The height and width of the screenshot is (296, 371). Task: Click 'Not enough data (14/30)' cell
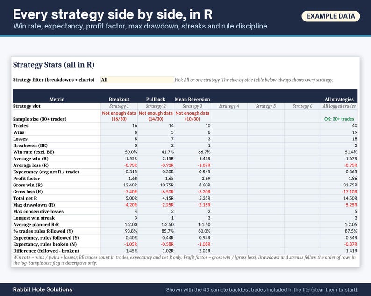[156, 116]
